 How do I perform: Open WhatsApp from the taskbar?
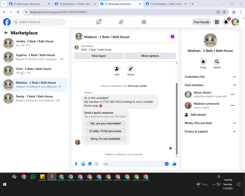(33, 177)
